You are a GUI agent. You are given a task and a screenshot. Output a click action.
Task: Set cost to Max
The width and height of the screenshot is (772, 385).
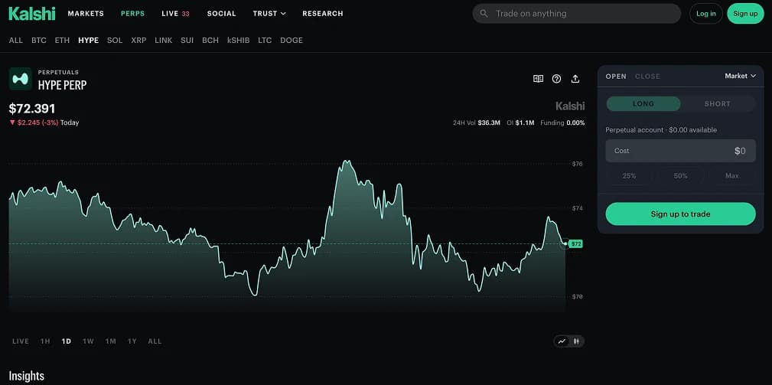click(x=732, y=176)
